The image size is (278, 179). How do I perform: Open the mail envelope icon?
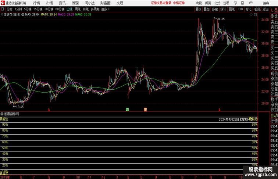[250, 3]
